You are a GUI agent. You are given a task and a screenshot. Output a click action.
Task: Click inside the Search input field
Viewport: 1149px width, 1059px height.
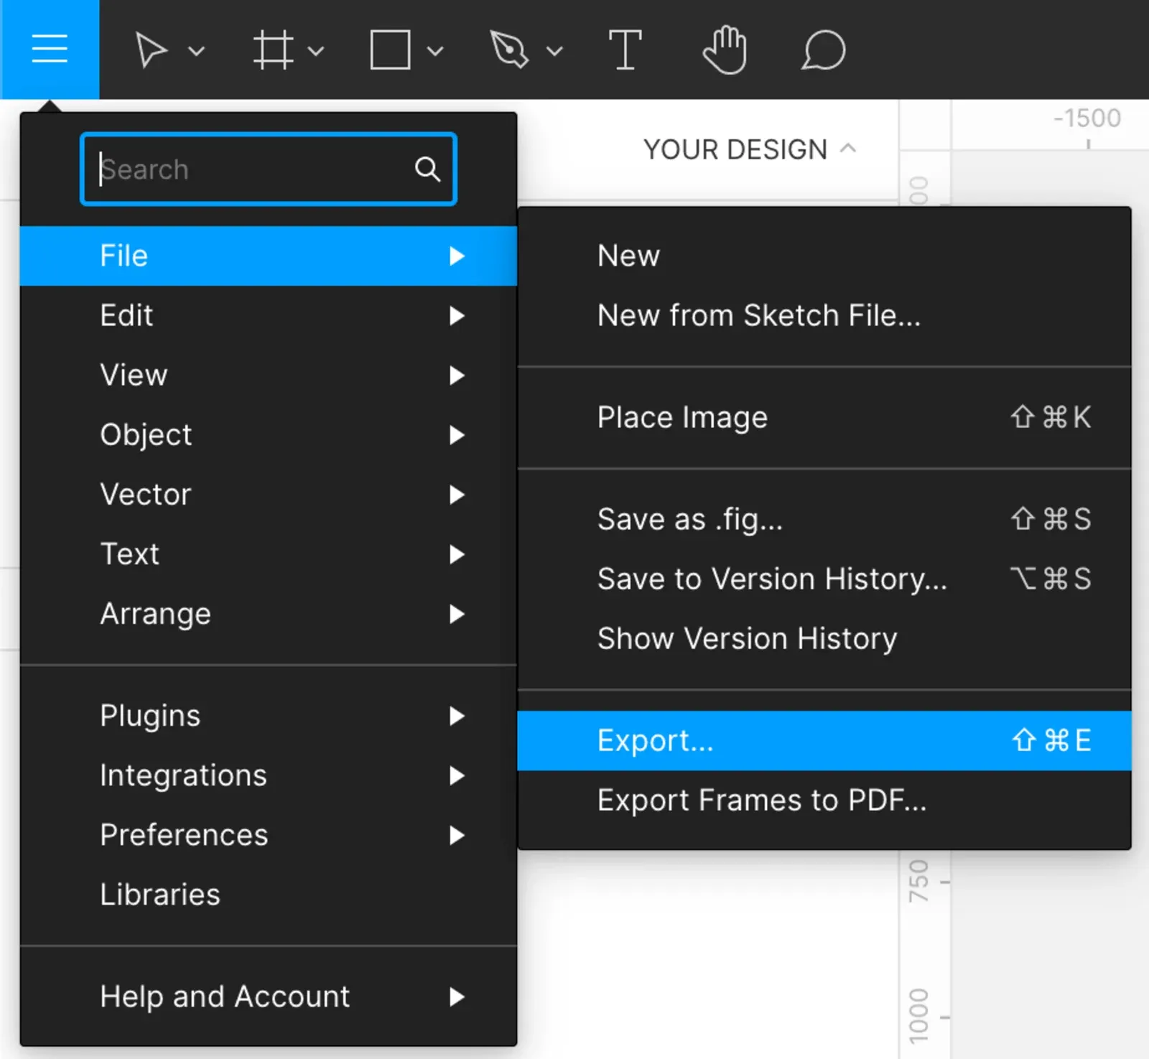click(x=251, y=169)
